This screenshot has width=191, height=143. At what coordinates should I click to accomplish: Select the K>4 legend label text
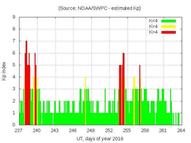[154, 32]
